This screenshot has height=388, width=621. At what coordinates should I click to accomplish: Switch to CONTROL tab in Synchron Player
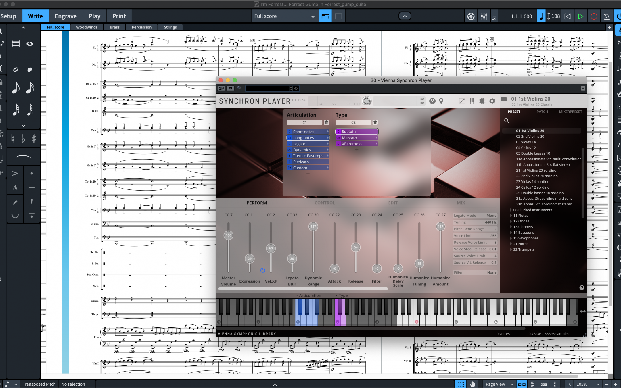click(325, 203)
